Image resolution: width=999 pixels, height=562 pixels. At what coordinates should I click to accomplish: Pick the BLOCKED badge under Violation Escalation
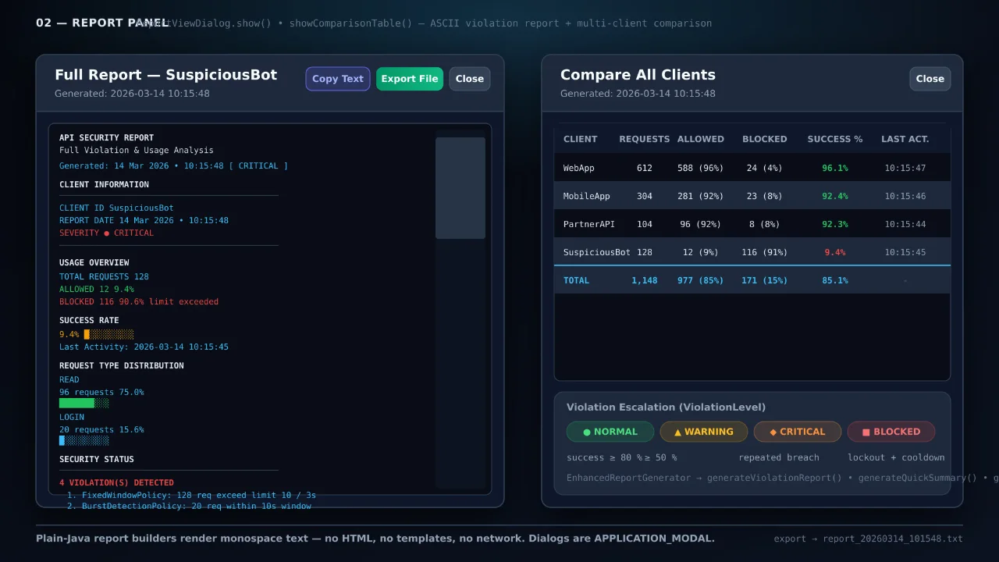[891, 432]
